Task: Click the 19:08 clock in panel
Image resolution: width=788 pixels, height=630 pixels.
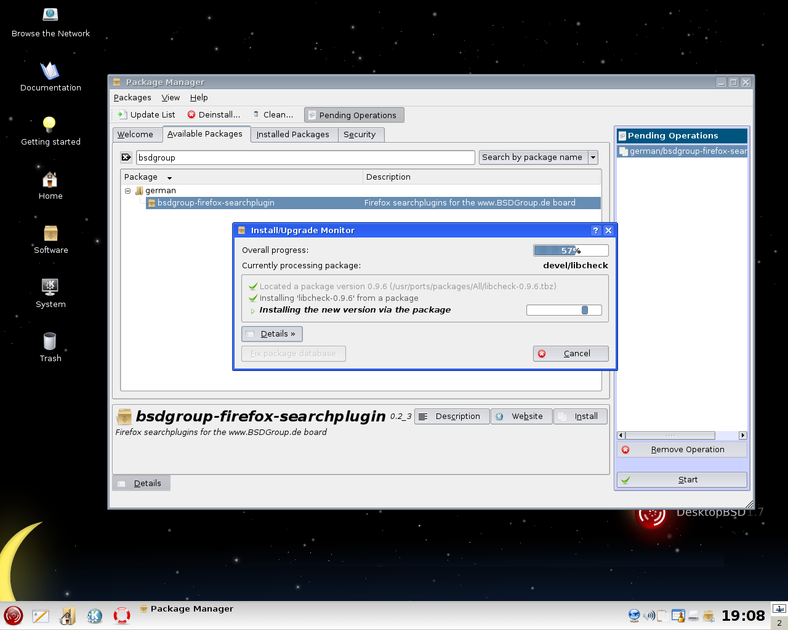Action: tap(743, 616)
